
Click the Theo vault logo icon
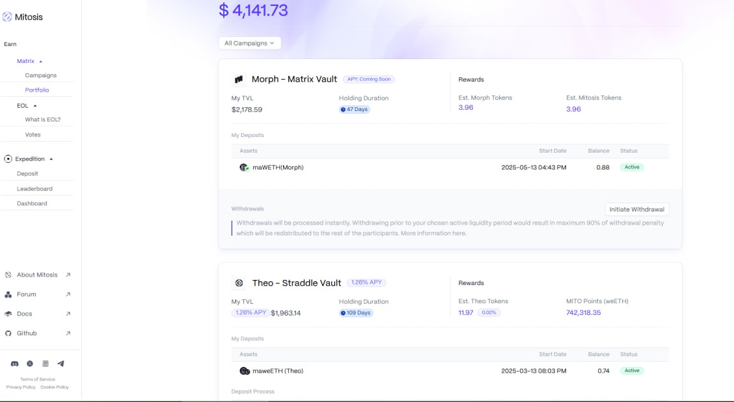click(x=239, y=283)
